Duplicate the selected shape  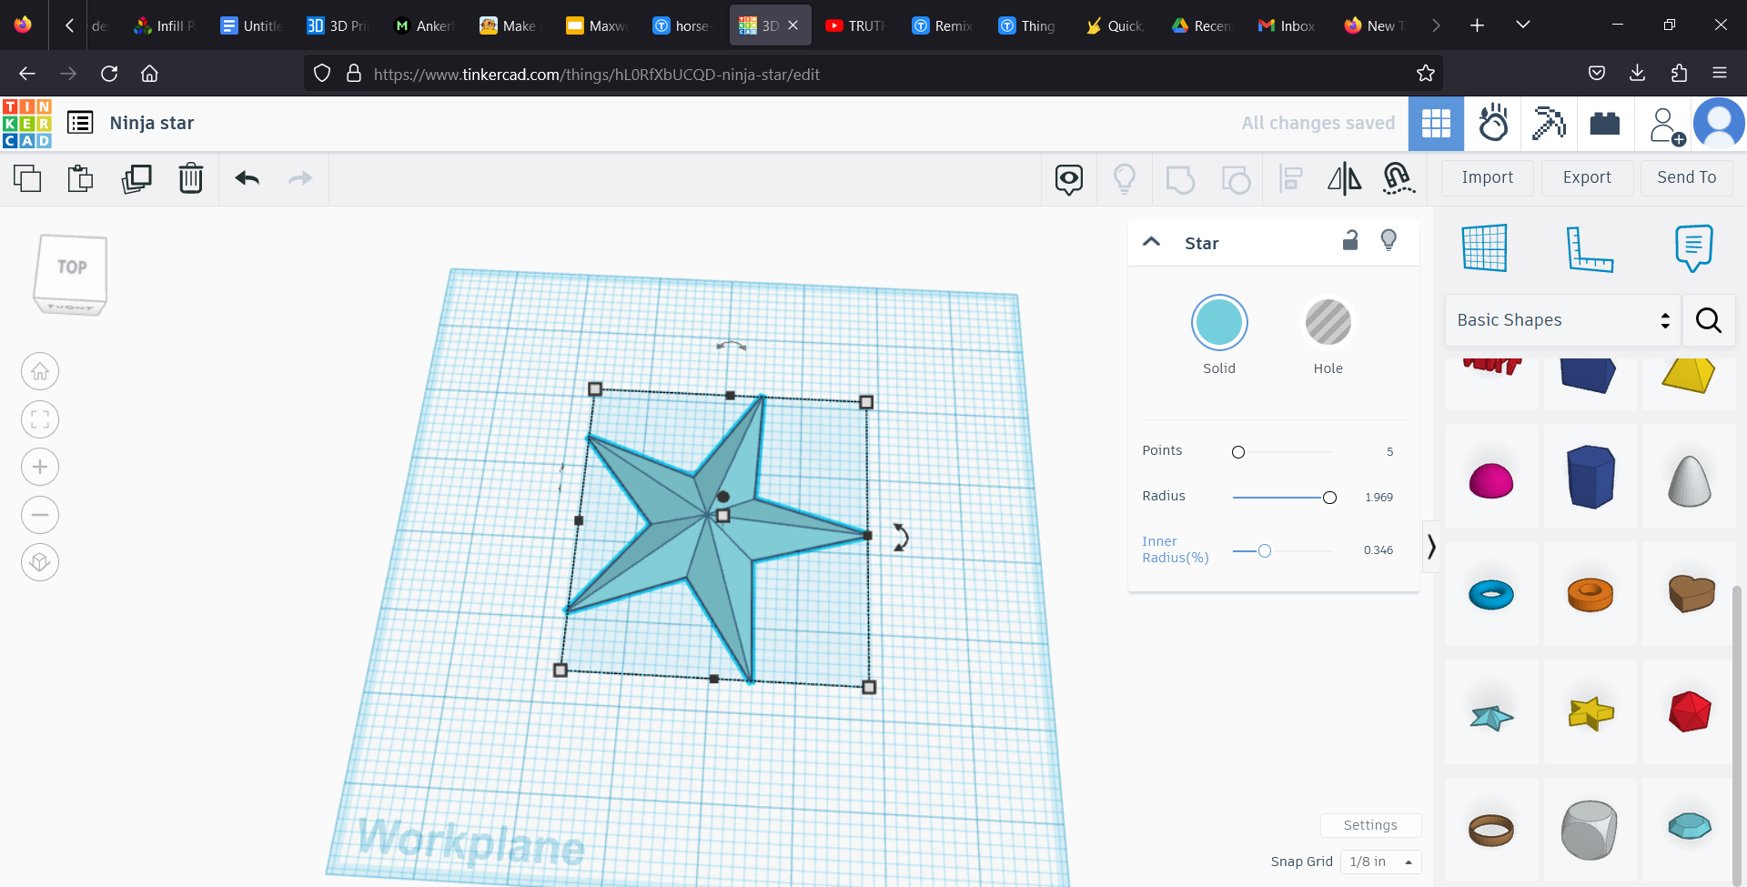coord(136,178)
